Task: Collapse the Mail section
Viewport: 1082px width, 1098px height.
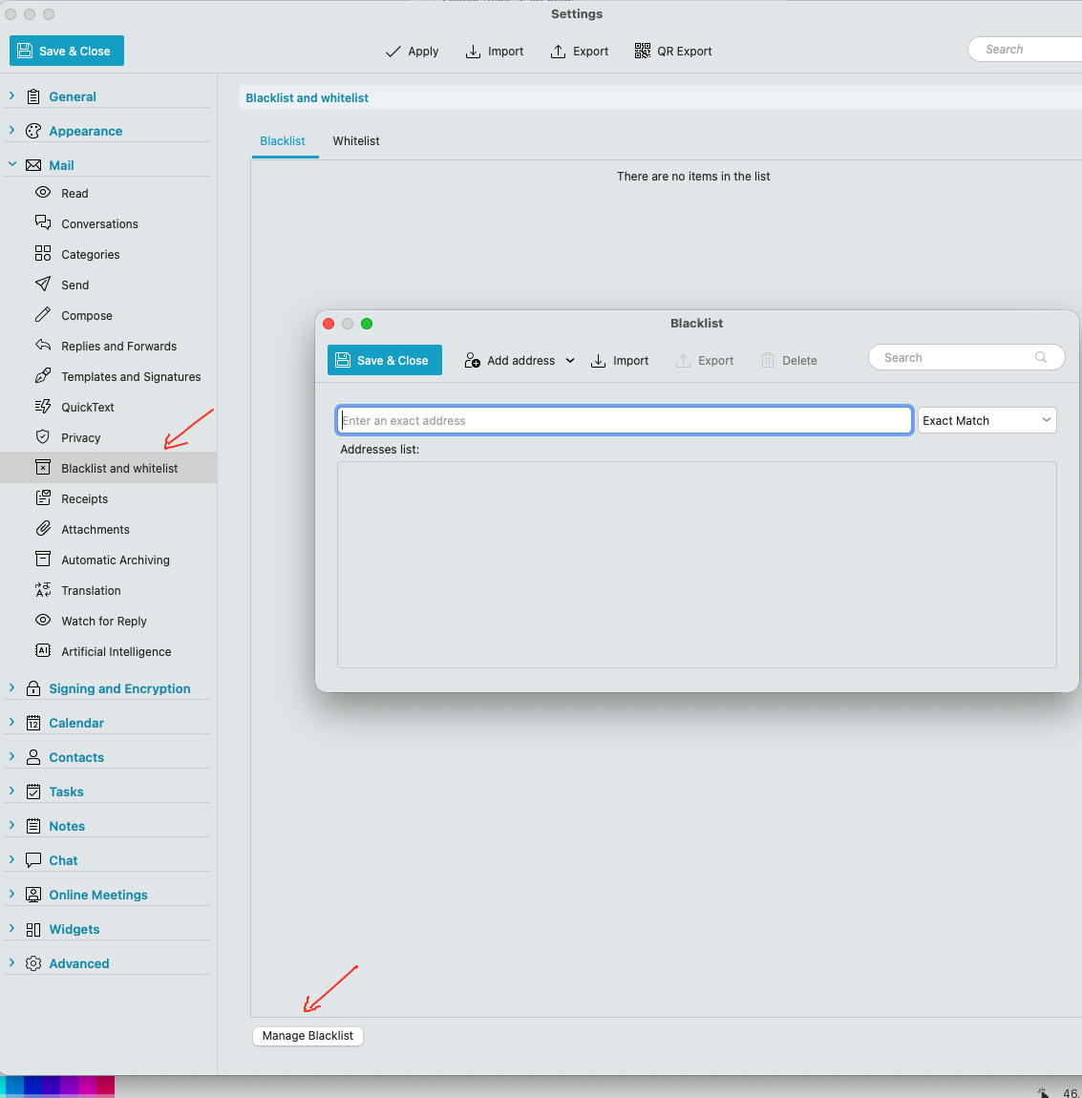Action: (x=12, y=165)
